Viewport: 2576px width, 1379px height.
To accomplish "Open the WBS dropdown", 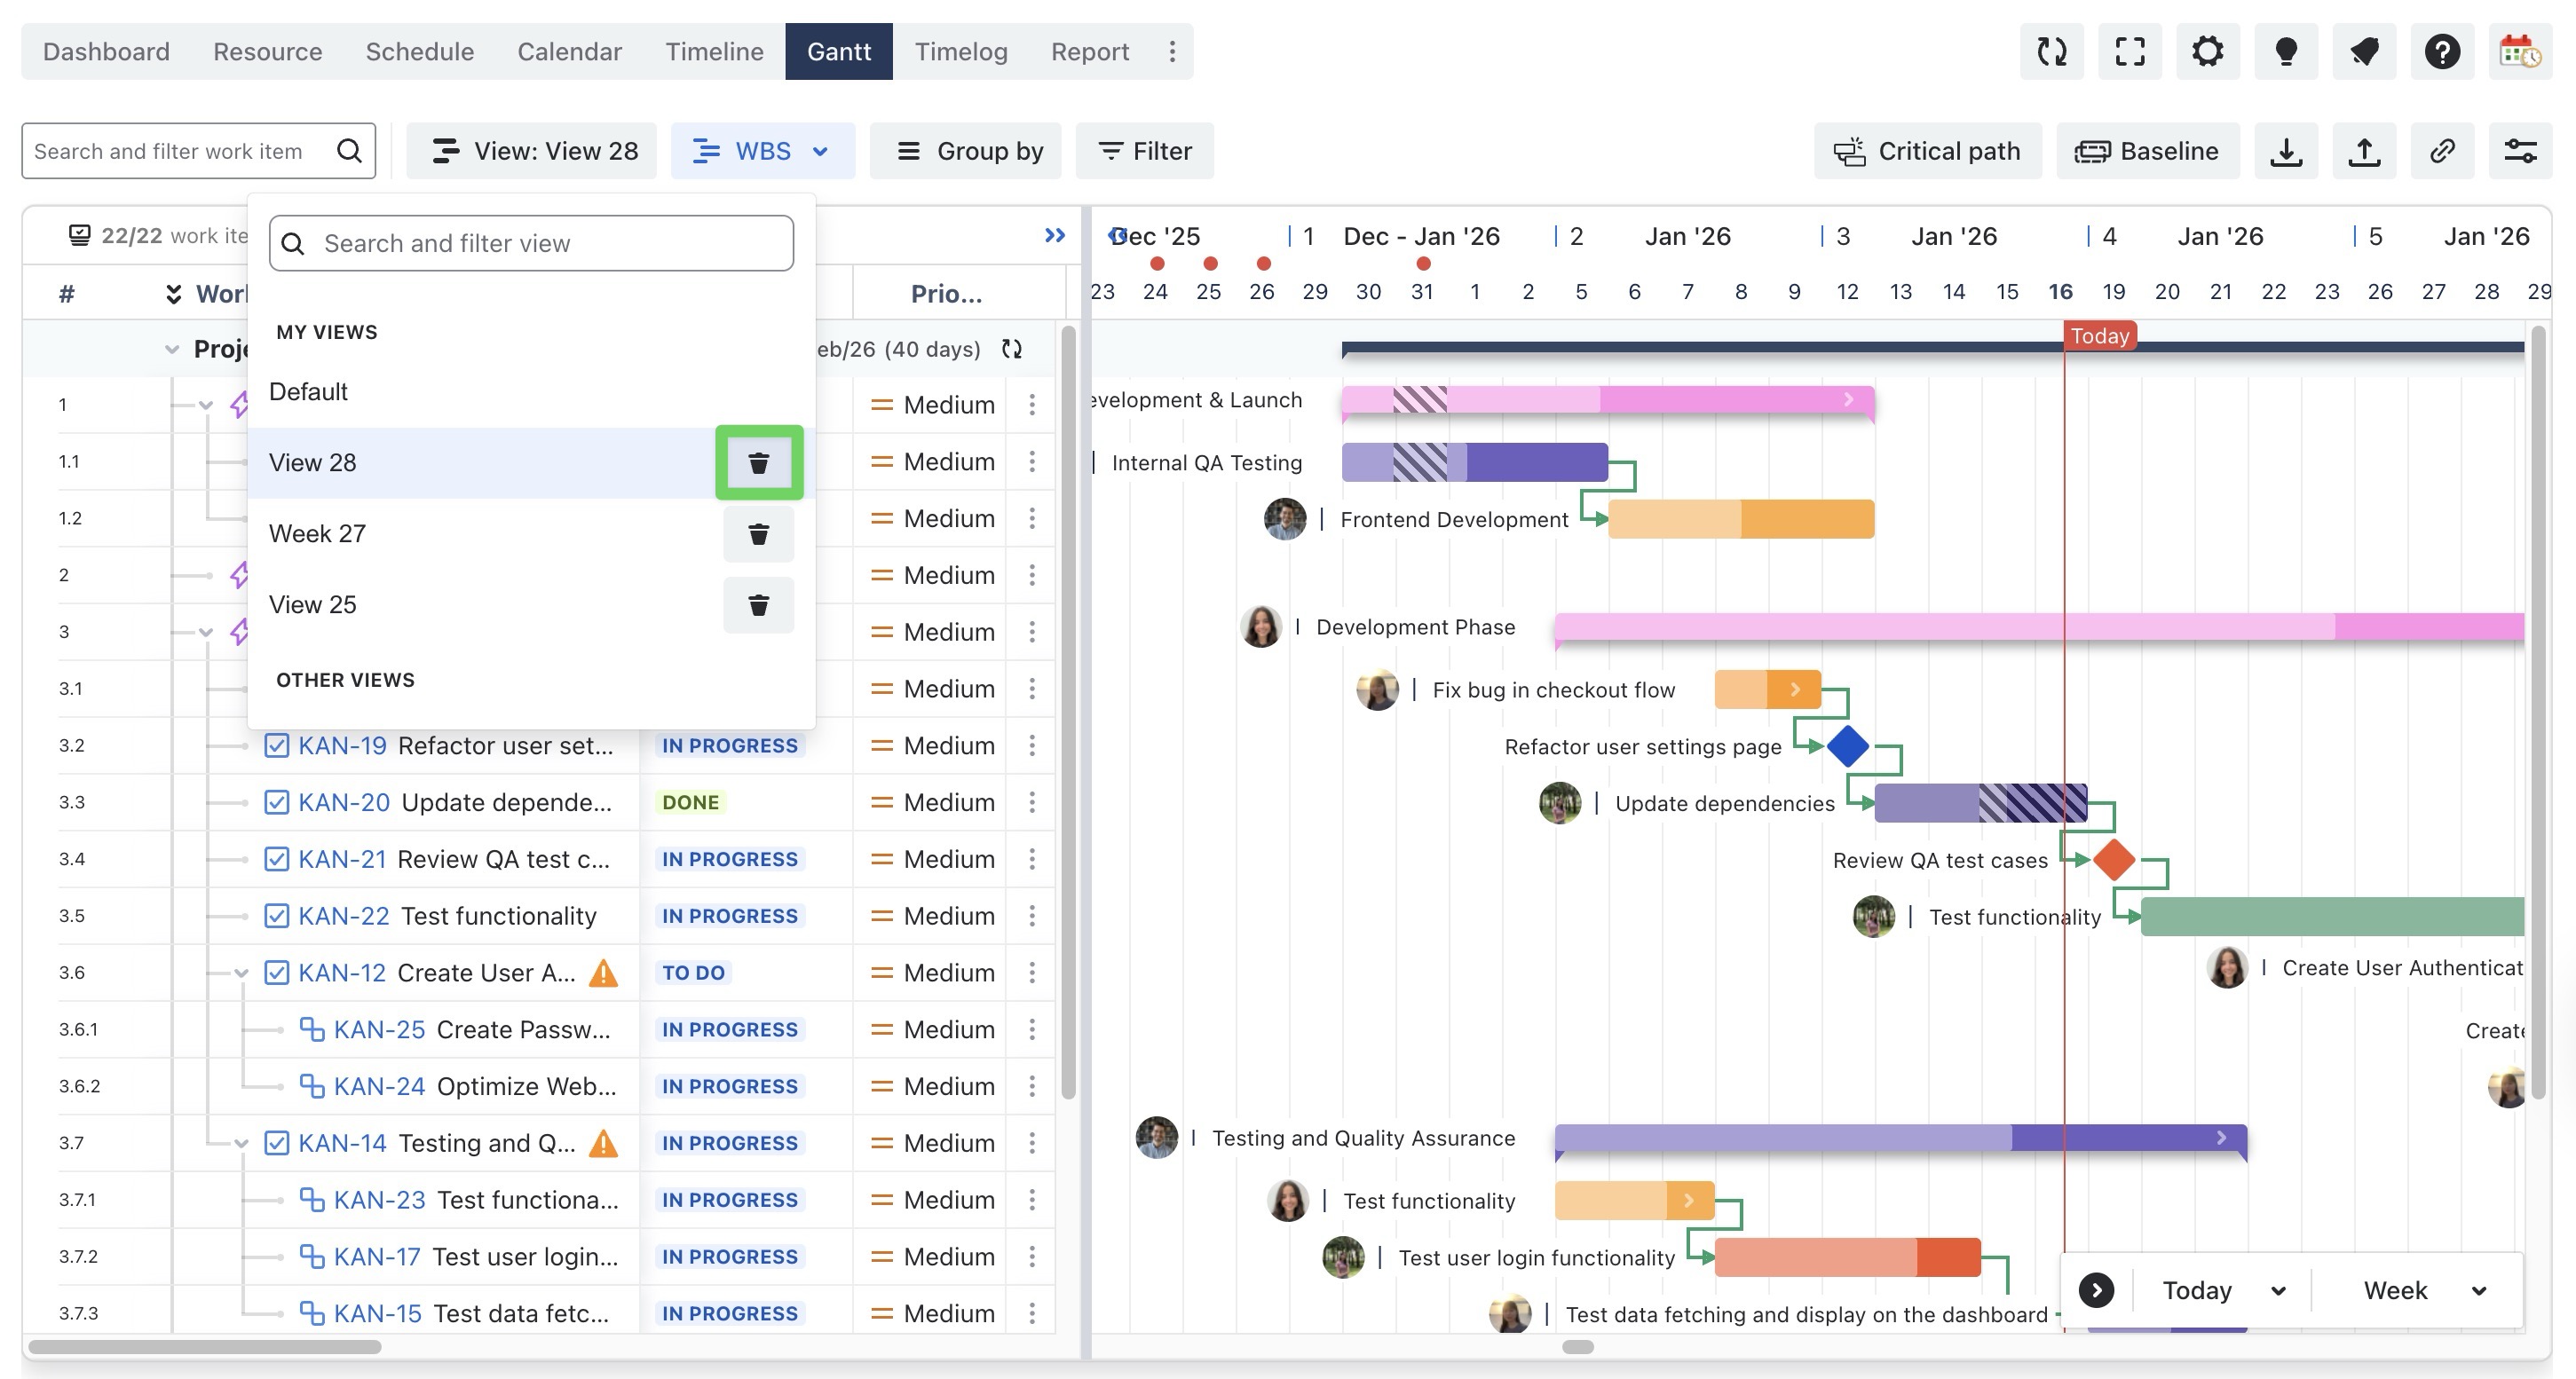I will point(762,151).
